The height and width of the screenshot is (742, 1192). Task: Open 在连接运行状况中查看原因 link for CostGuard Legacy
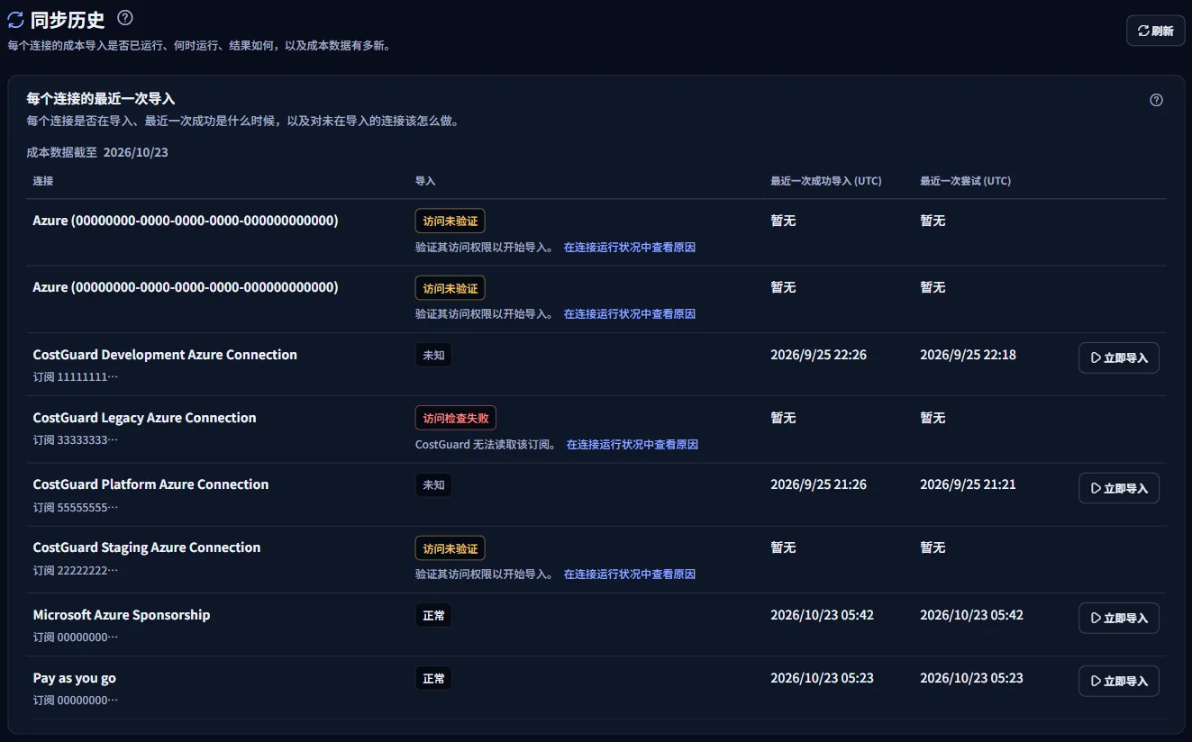[x=632, y=445]
